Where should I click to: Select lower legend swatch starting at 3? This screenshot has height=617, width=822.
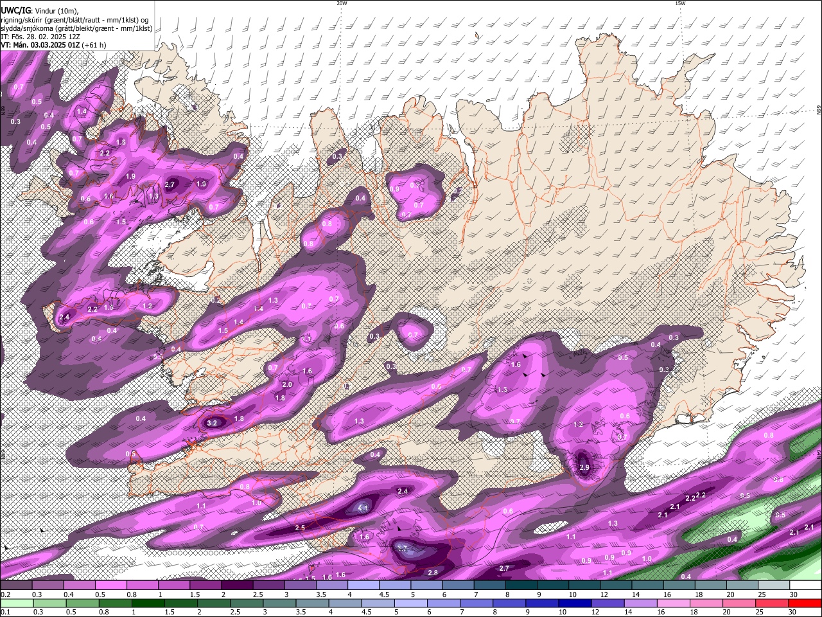[x=279, y=604]
